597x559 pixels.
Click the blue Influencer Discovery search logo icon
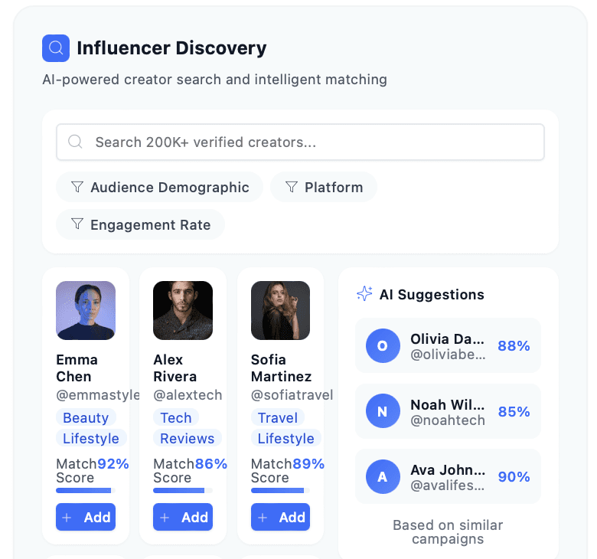[56, 48]
